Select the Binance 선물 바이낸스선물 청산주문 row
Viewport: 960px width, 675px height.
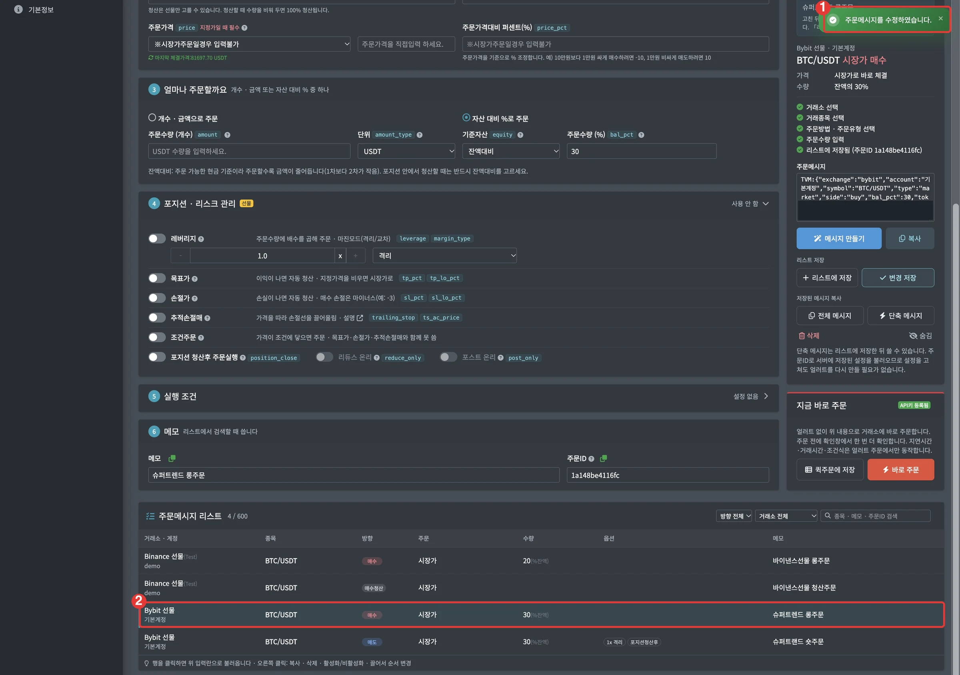point(541,588)
